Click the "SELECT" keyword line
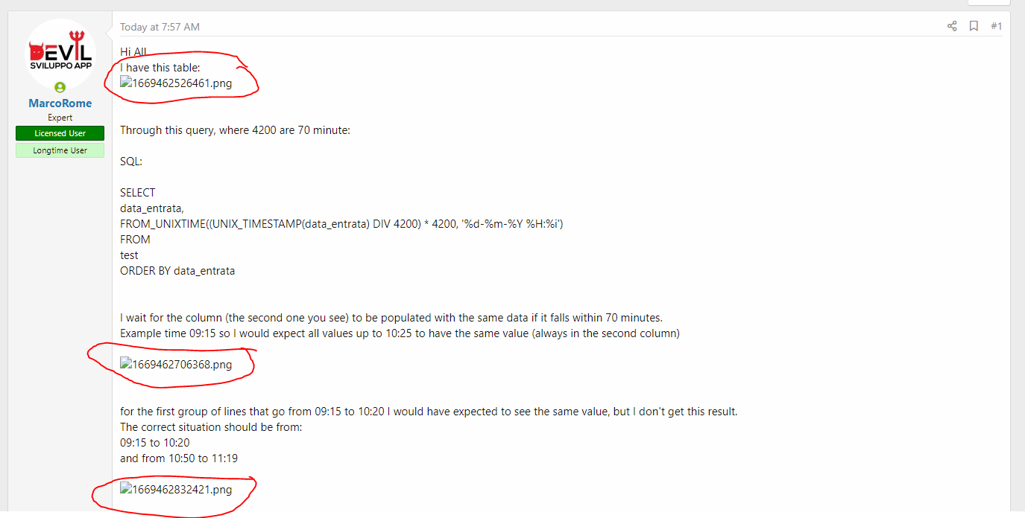The width and height of the screenshot is (1025, 518). pos(138,192)
